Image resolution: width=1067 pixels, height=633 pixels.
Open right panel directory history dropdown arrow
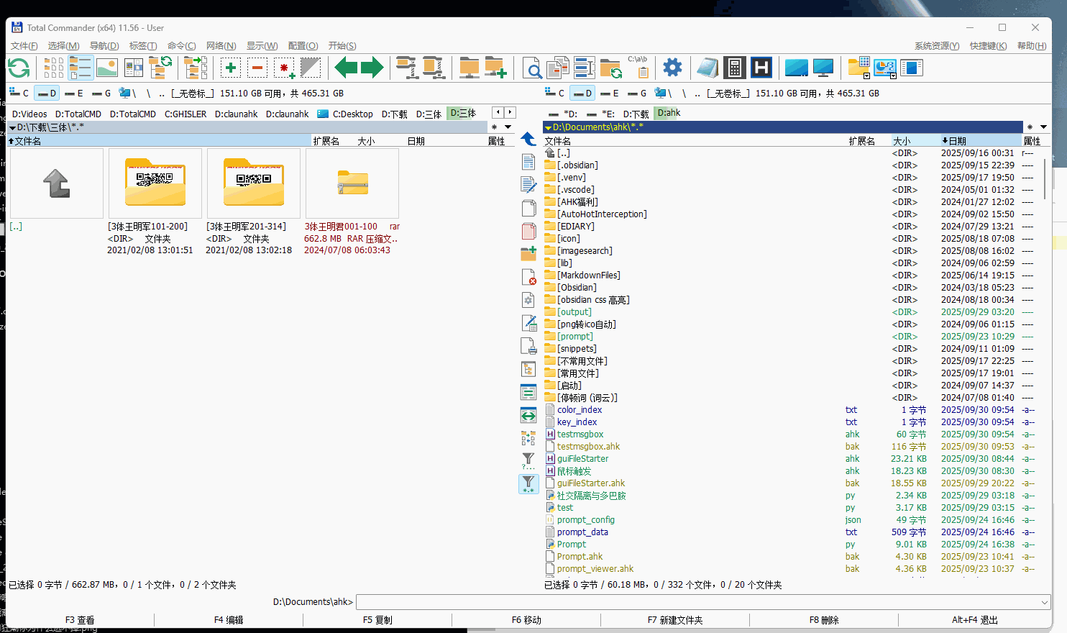(1043, 127)
